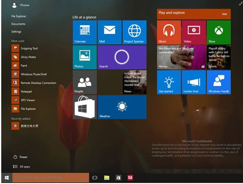Show All apps list

pyautogui.click(x=21, y=166)
